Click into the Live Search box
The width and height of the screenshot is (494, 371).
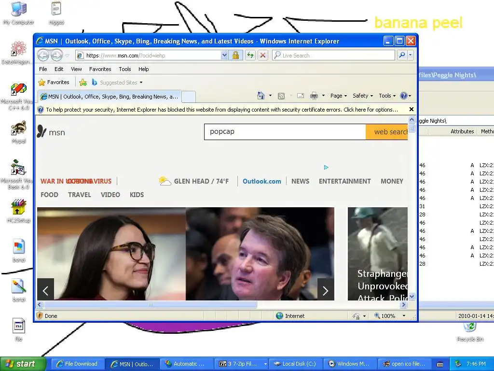click(x=333, y=56)
